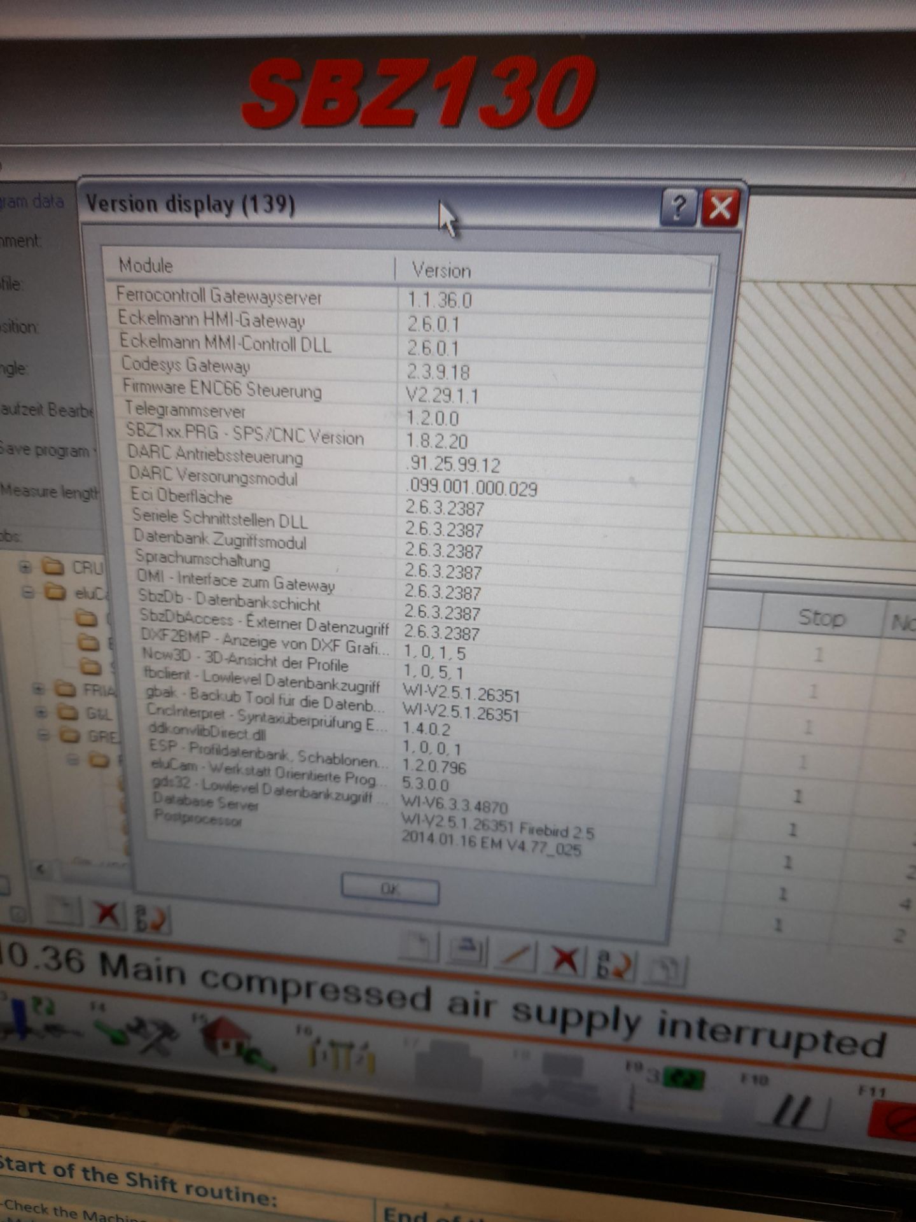Click the edit pencil icon under job table
The height and width of the screenshot is (1222, 916).
(517, 957)
